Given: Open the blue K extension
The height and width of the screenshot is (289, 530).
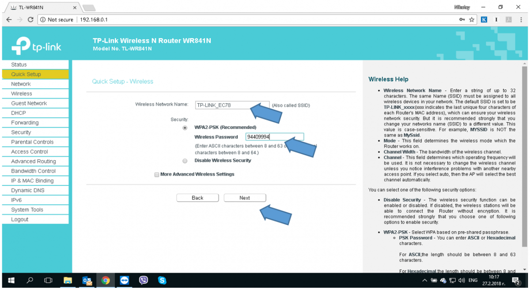Looking at the screenshot, I should [x=484, y=20].
